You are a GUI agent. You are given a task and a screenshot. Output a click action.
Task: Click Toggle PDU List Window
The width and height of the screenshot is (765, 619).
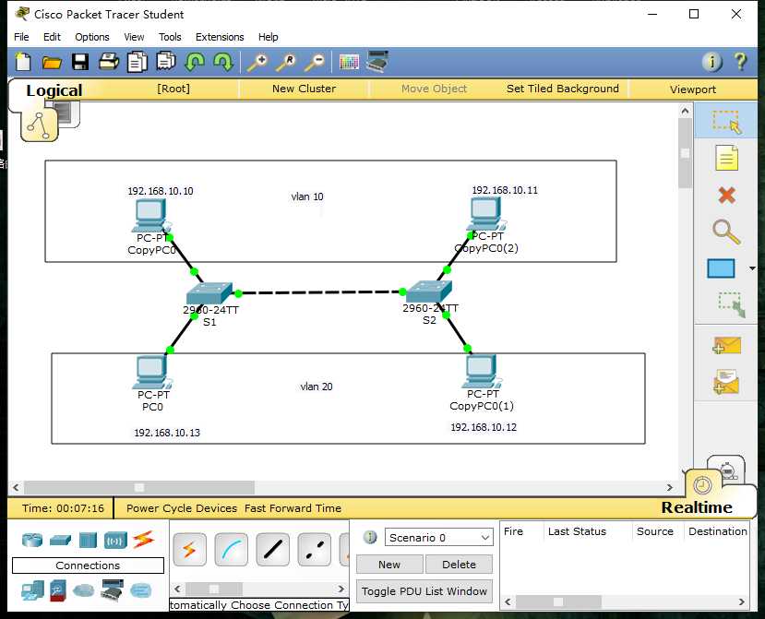coord(424,591)
